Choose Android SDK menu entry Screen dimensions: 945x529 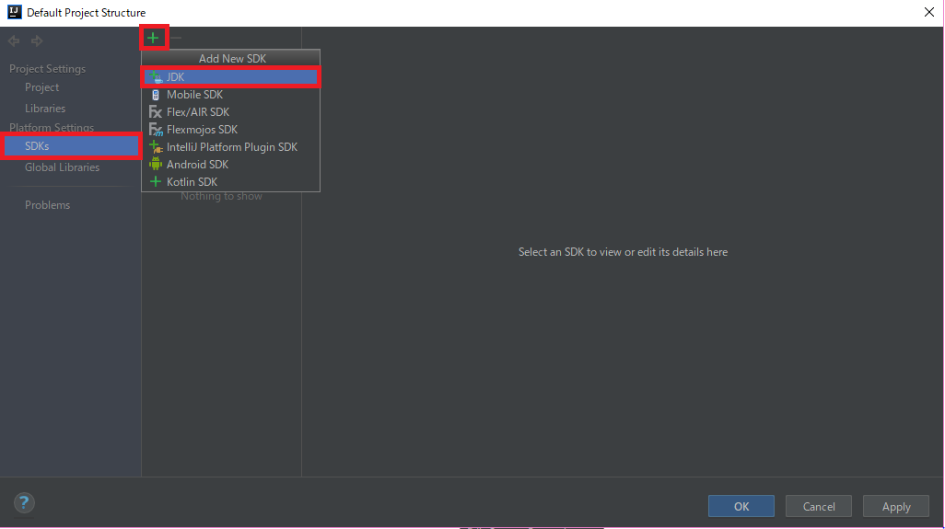click(231, 165)
